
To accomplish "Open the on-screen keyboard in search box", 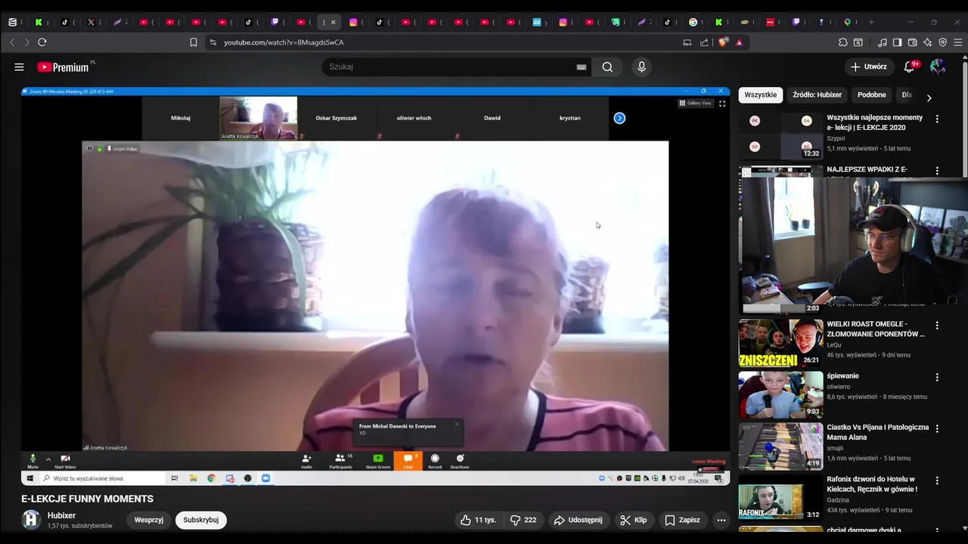I will [582, 66].
